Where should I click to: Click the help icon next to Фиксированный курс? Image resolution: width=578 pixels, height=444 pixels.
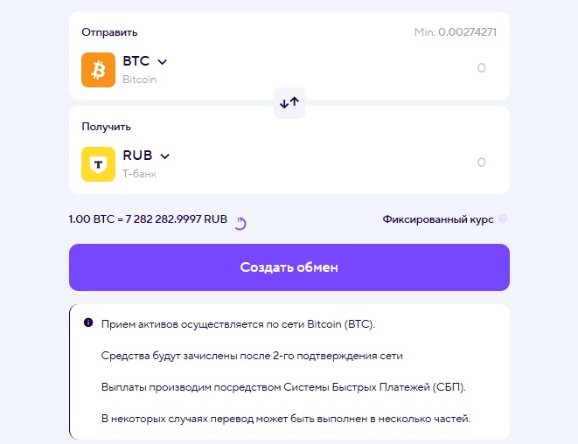pyautogui.click(x=503, y=219)
